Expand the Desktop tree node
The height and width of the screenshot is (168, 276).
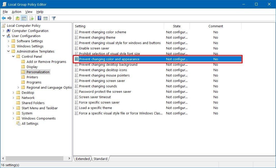13,93
